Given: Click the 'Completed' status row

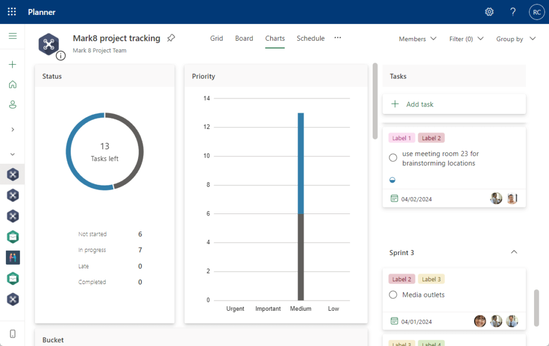Looking at the screenshot, I should pos(110,282).
